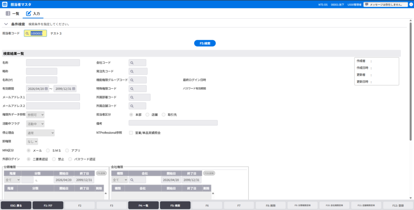Click F12: 登録 function key button
This screenshot has width=414, height=210.
(x=398, y=205)
